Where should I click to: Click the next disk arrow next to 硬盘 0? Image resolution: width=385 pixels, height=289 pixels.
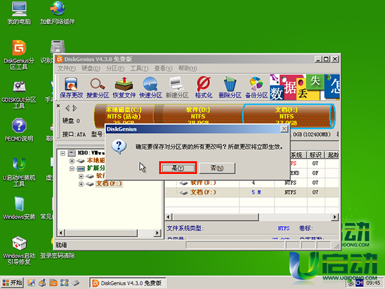click(75, 108)
